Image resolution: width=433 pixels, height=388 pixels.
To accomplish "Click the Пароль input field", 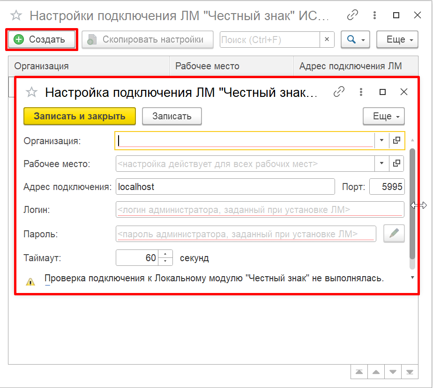I will [x=246, y=234].
